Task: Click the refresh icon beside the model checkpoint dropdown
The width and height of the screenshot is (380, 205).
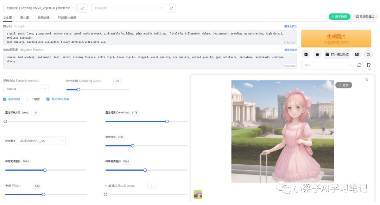Action: coord(83,8)
